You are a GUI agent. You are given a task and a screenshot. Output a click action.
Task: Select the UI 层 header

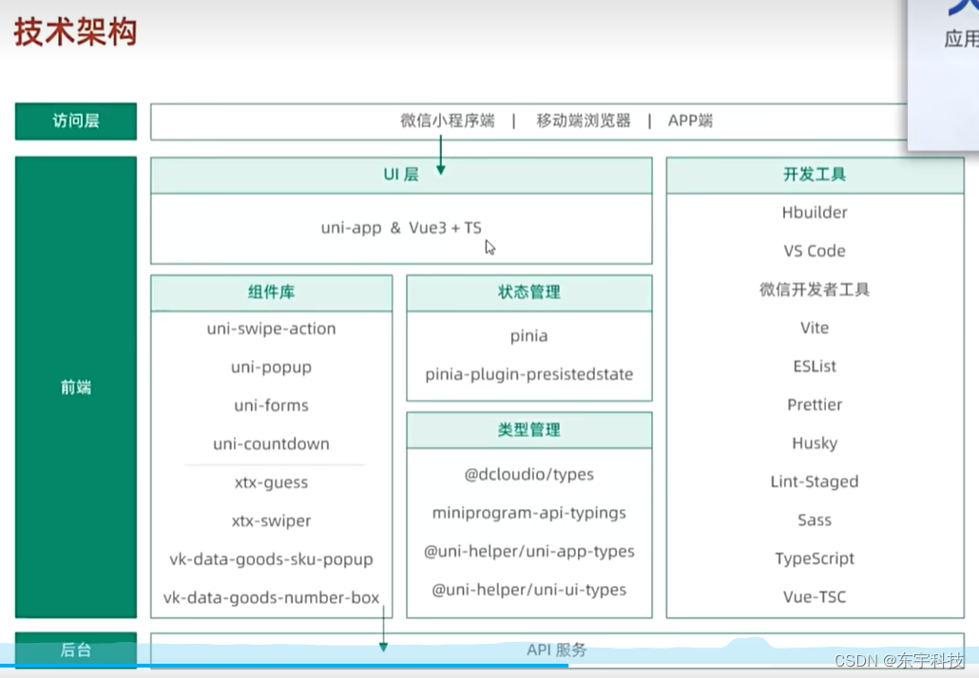(401, 176)
